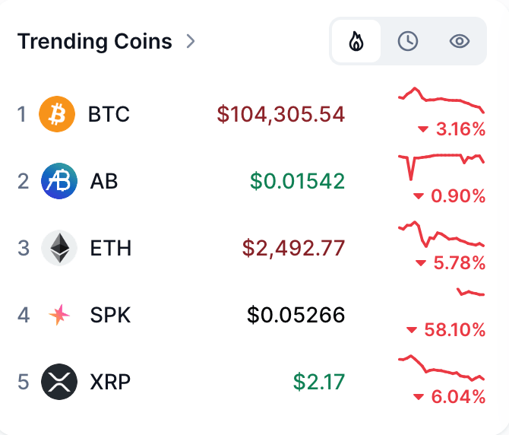Click the XRP black logo icon
Screen dimensions: 509x435
(x=59, y=382)
